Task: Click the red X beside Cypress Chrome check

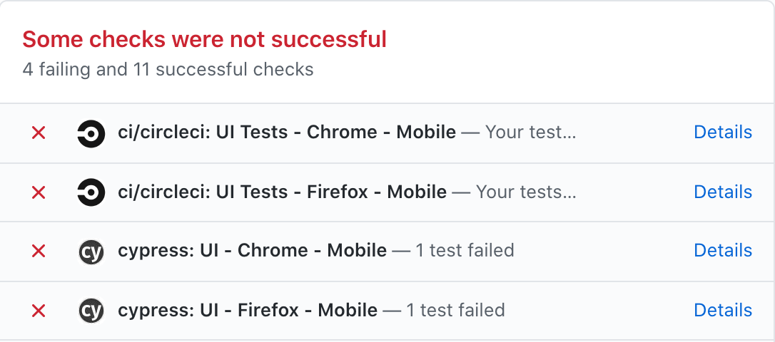Action: (39, 251)
